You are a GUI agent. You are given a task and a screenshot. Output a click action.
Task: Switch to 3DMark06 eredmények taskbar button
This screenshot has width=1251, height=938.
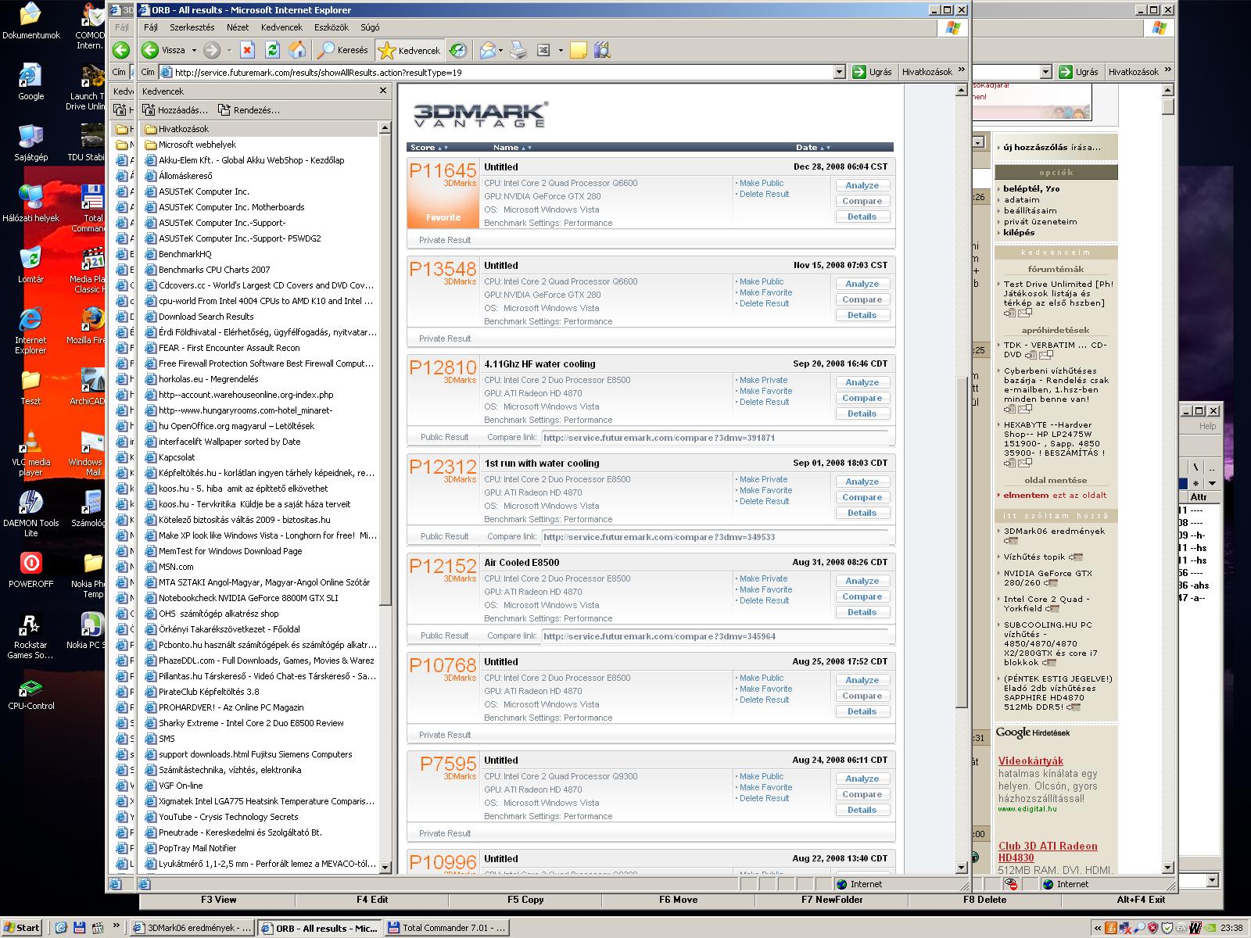192,928
